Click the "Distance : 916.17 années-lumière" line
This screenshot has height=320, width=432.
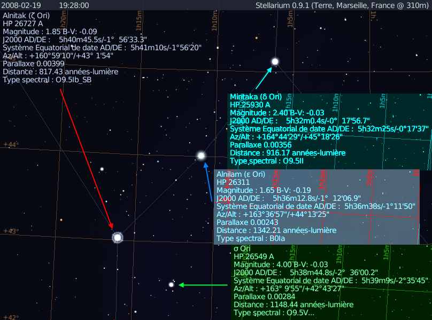point(288,153)
